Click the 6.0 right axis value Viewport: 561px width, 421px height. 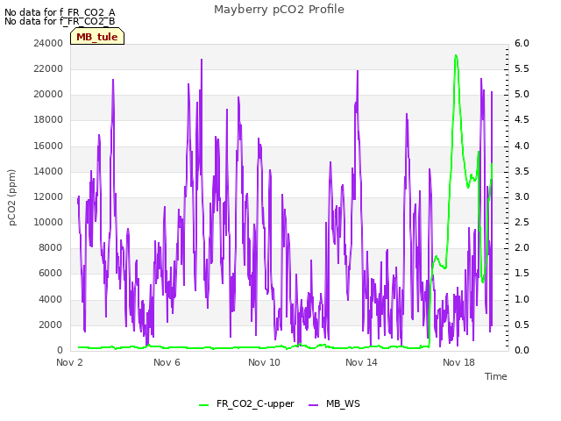tap(522, 43)
